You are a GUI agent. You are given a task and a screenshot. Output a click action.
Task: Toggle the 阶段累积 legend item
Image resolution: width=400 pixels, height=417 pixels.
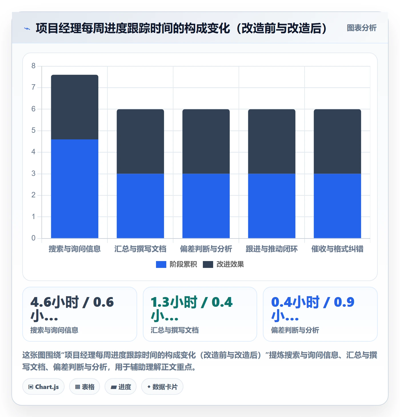click(176, 264)
